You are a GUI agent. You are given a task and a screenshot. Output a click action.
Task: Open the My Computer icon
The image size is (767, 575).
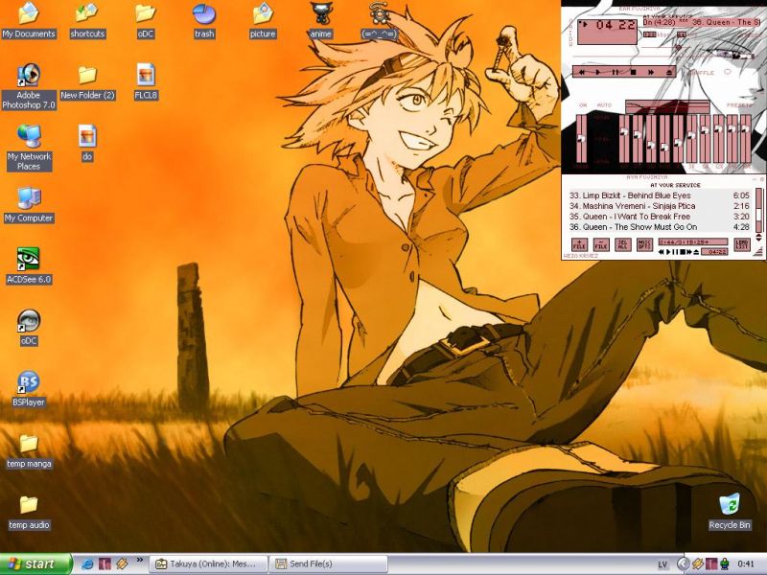point(29,205)
